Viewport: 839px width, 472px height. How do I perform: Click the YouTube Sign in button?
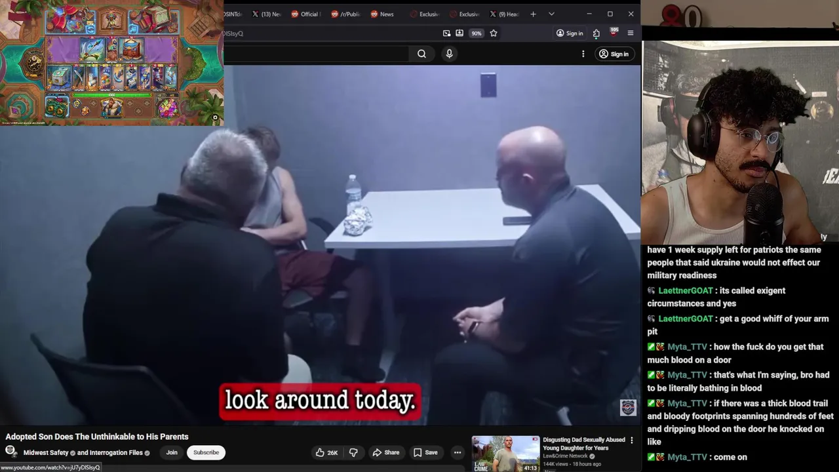[x=614, y=54]
